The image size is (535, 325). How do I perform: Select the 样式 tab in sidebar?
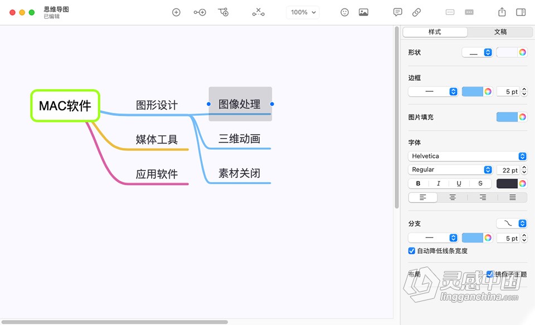[435, 32]
